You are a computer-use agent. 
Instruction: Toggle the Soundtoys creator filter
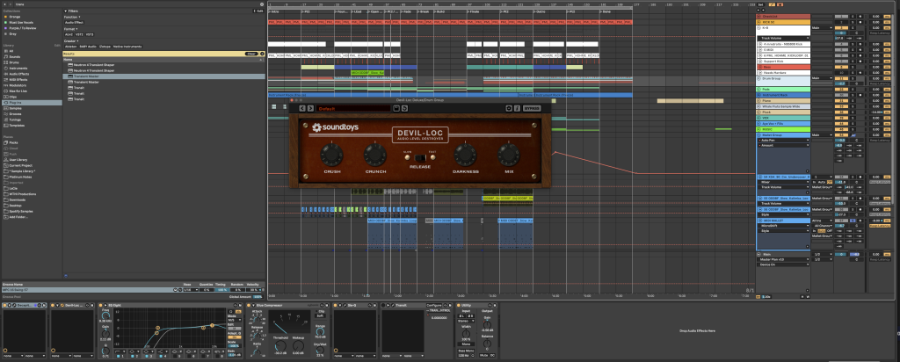(x=105, y=44)
